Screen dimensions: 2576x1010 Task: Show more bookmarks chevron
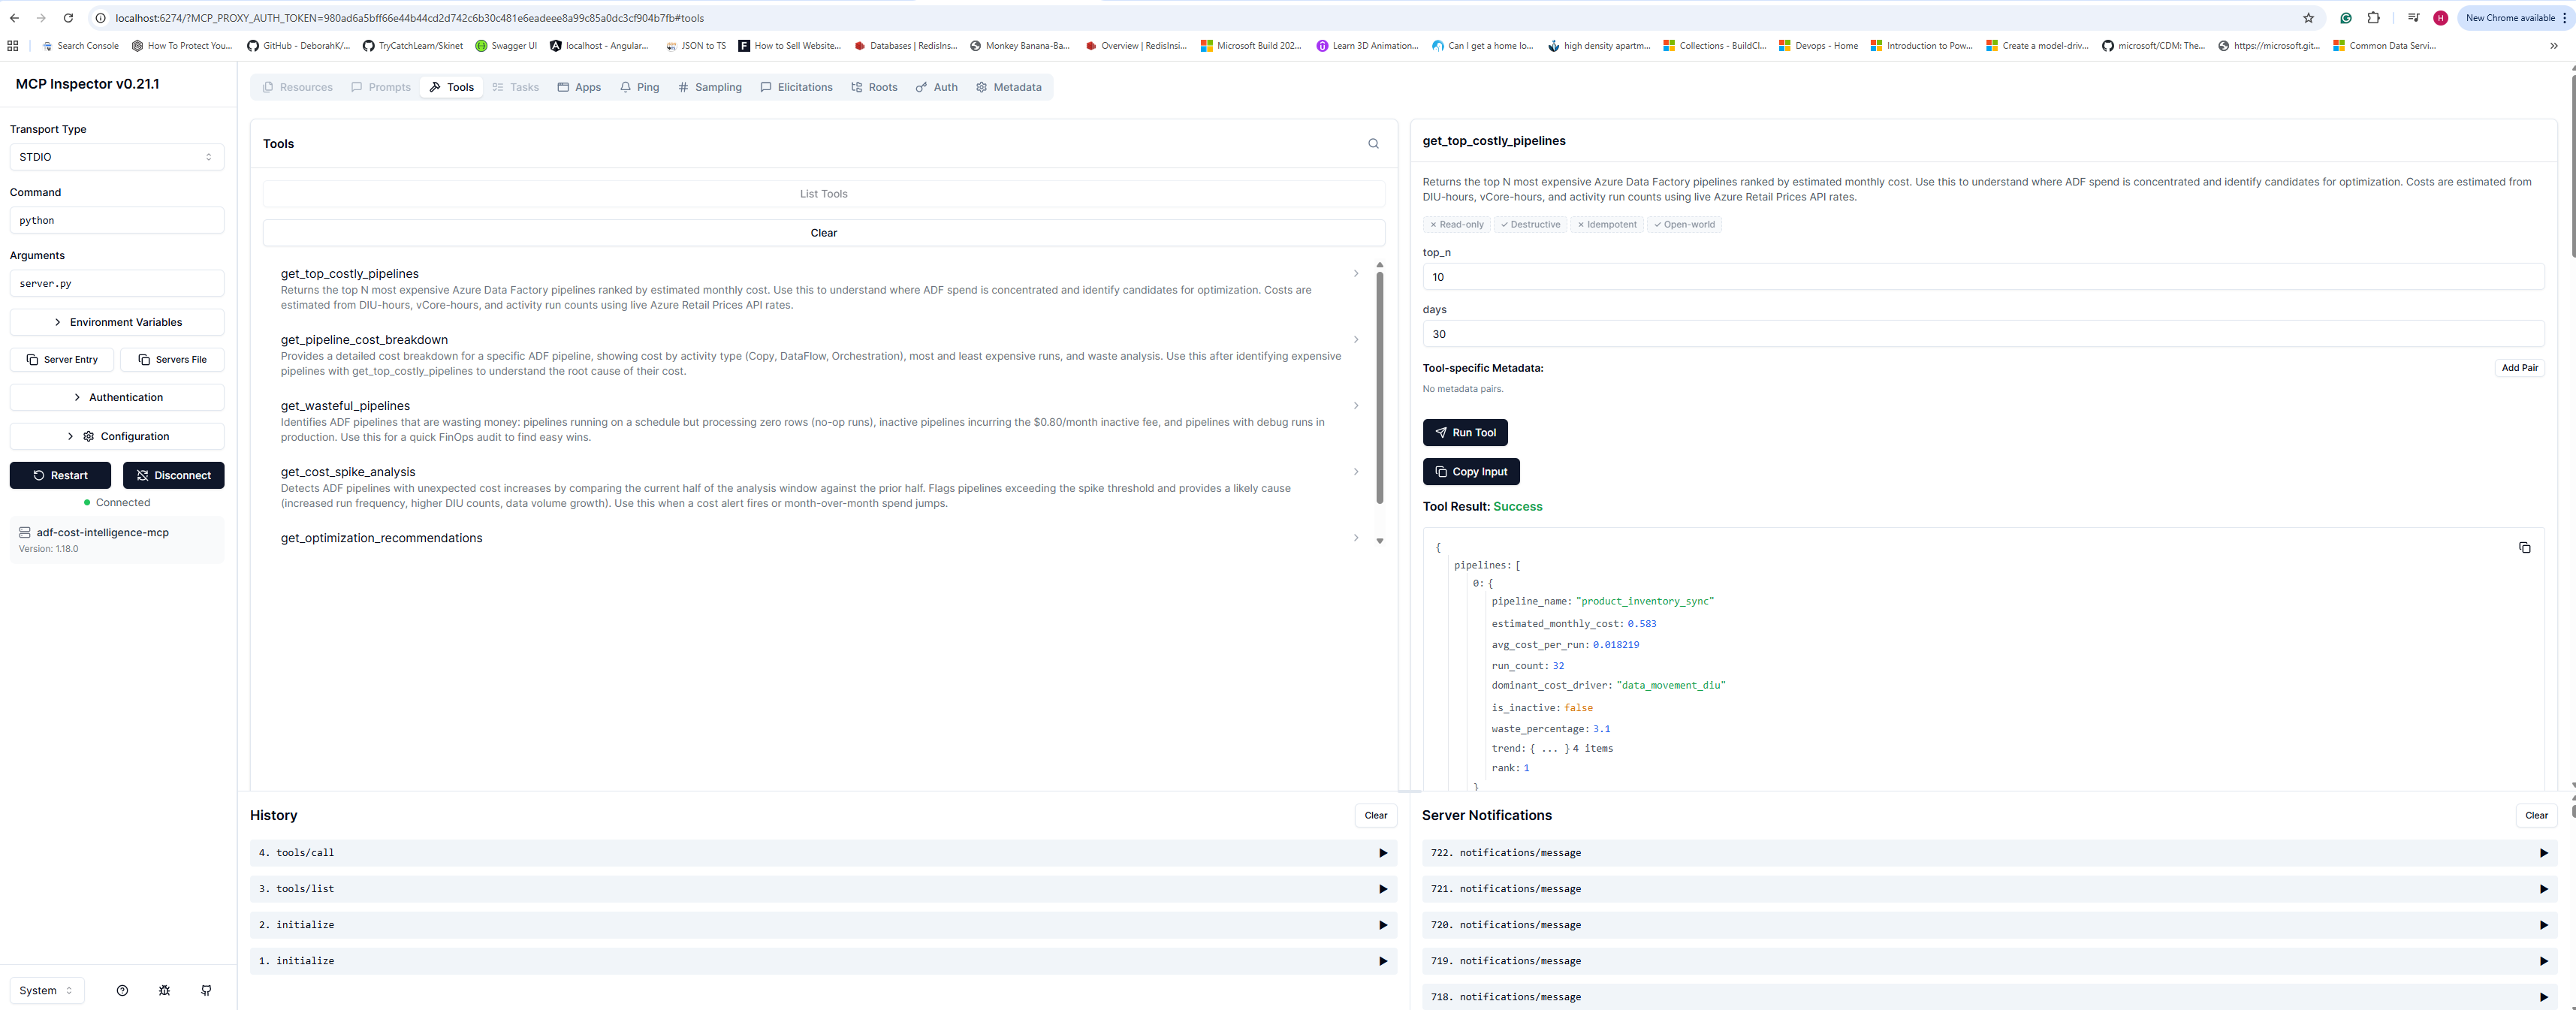coord(2553,46)
